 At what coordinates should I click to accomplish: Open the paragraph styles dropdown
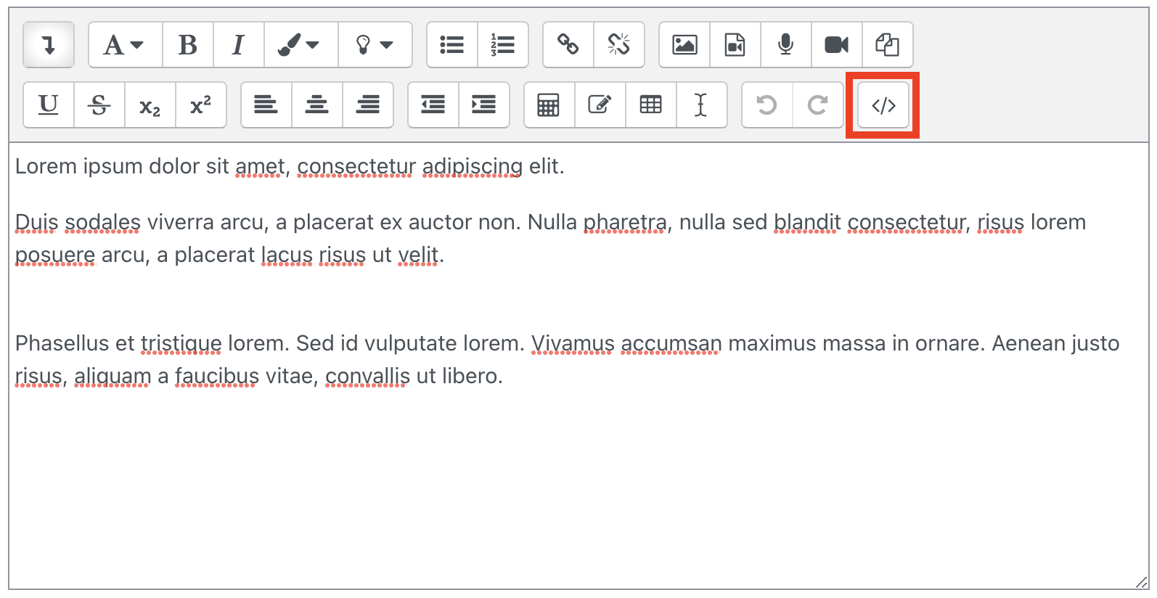click(x=125, y=45)
